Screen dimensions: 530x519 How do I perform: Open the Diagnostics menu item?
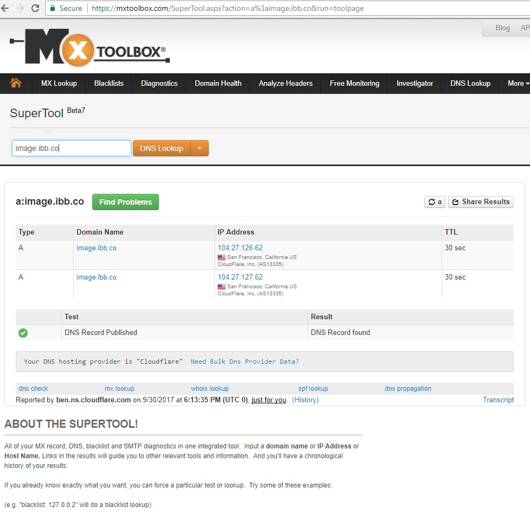[x=159, y=83]
